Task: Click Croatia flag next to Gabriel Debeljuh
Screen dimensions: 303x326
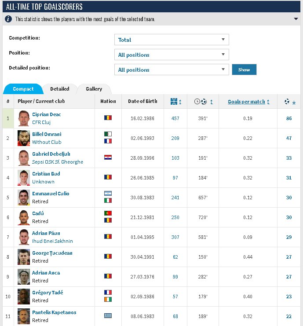Action: [x=108, y=158]
